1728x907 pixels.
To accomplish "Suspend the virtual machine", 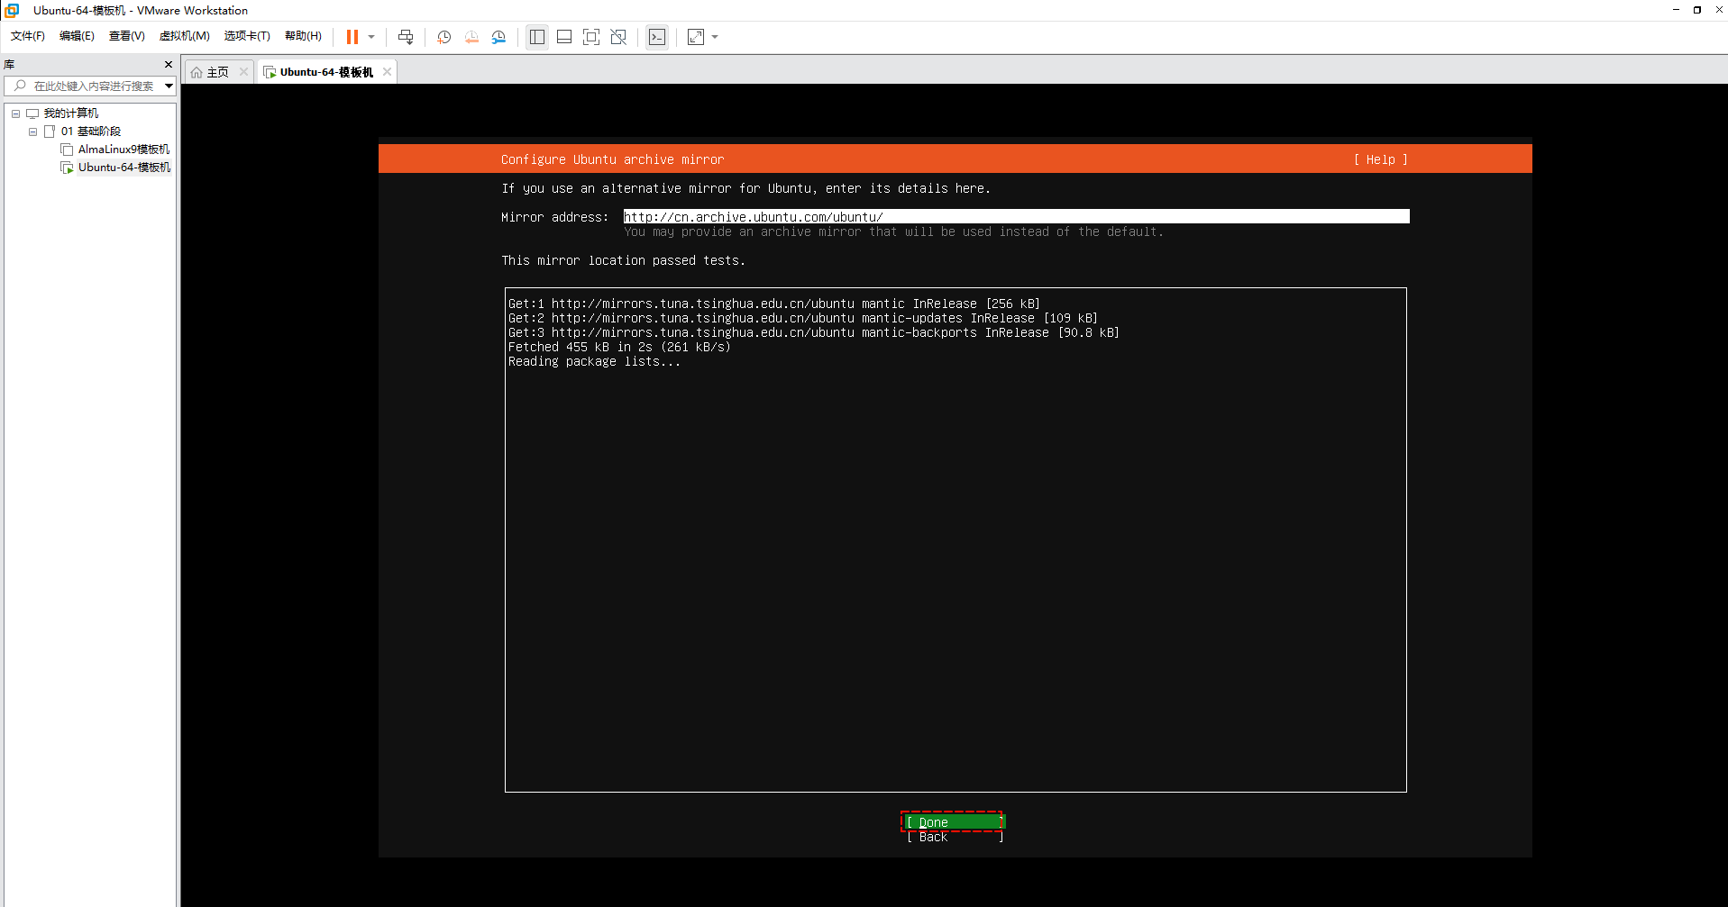I will point(351,37).
